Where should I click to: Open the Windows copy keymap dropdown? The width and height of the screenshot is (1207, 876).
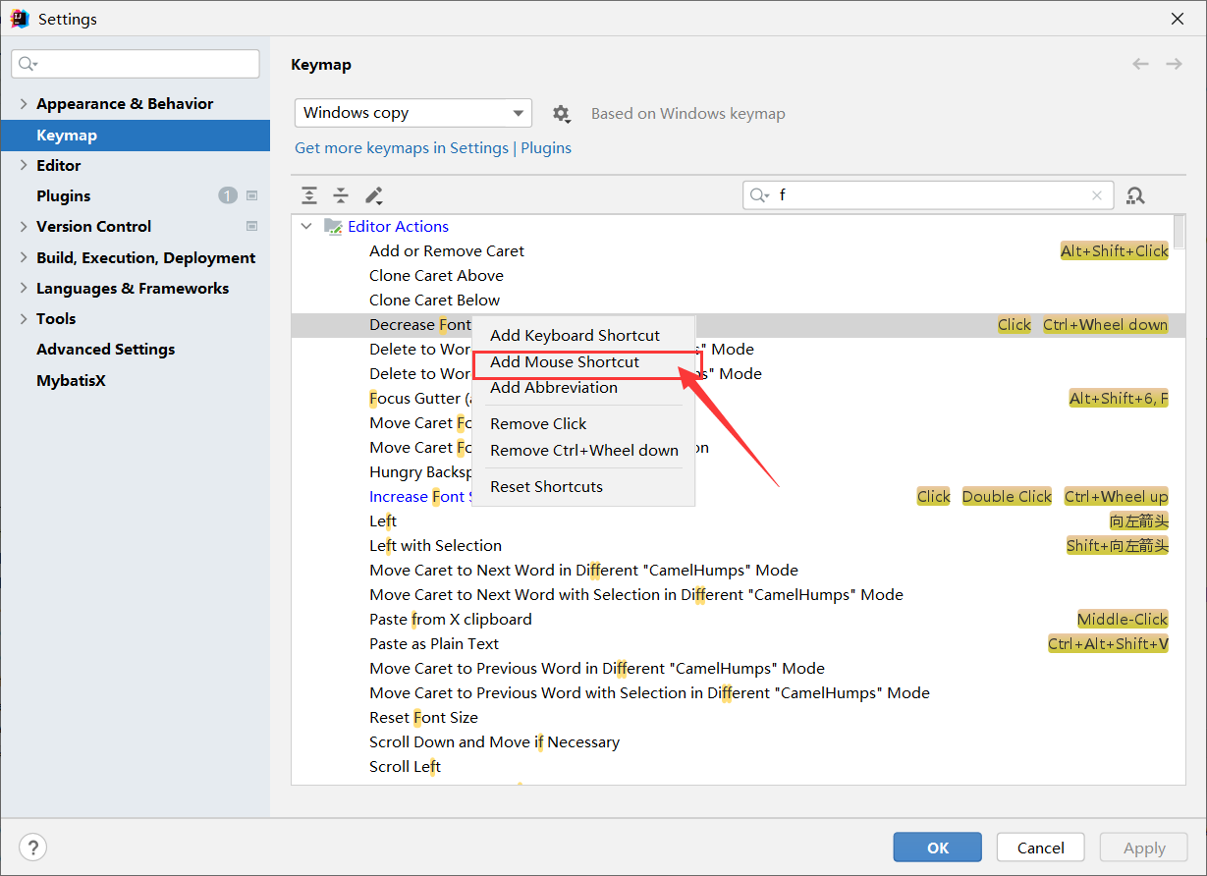pyautogui.click(x=412, y=113)
